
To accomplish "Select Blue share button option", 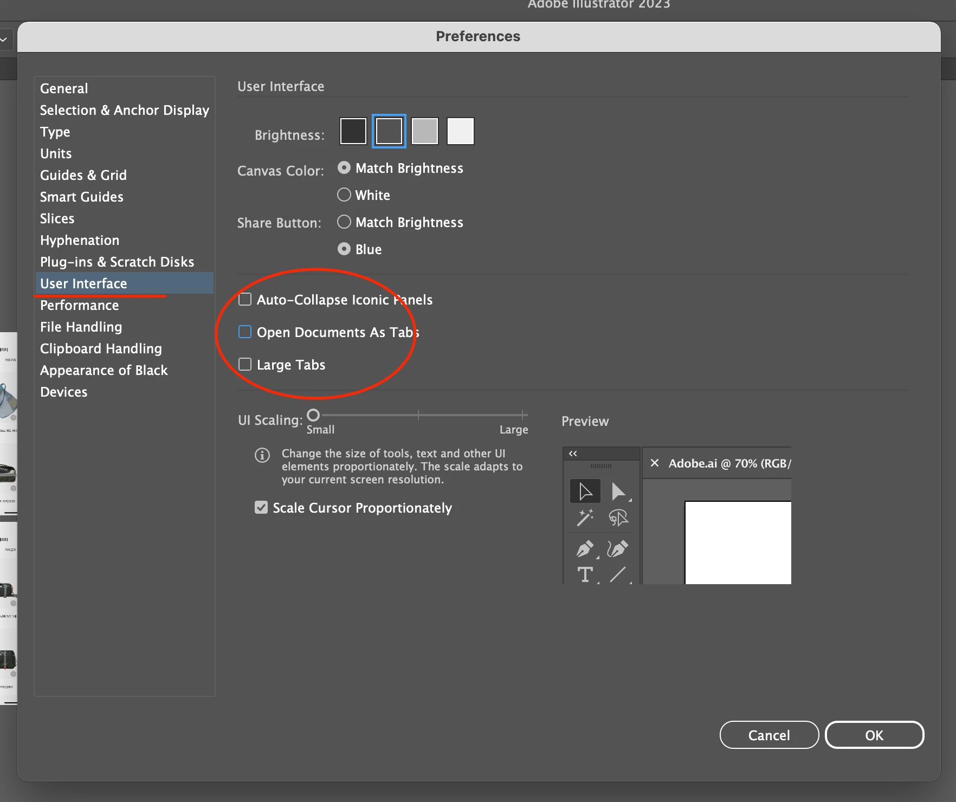I will [344, 249].
